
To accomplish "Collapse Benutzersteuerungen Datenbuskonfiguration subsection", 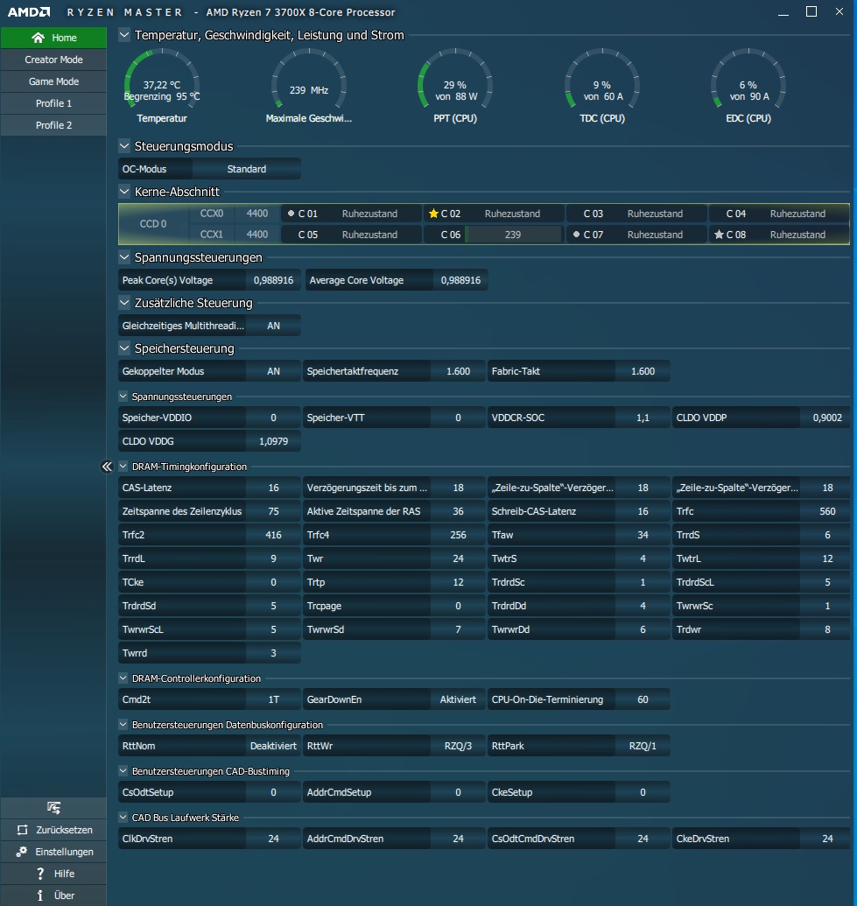I will pos(123,725).
